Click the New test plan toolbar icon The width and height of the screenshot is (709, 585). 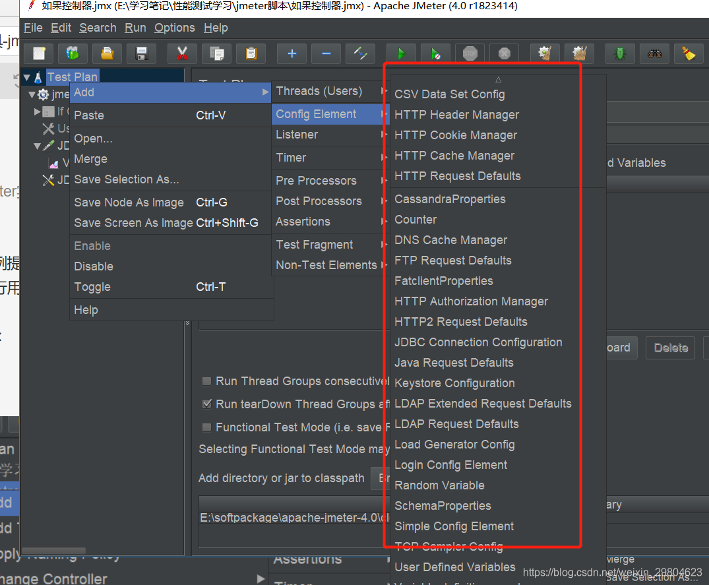(x=39, y=54)
